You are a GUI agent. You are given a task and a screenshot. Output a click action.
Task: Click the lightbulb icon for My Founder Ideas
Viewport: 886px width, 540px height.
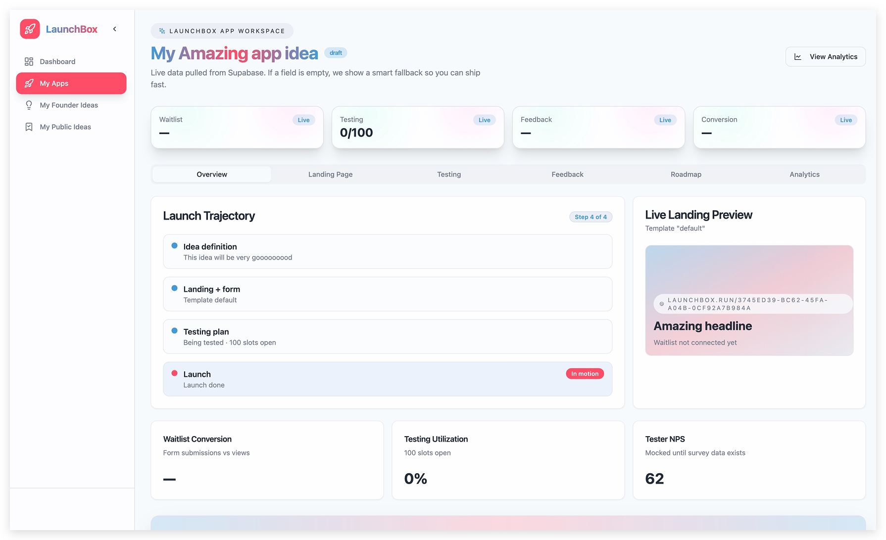click(29, 105)
